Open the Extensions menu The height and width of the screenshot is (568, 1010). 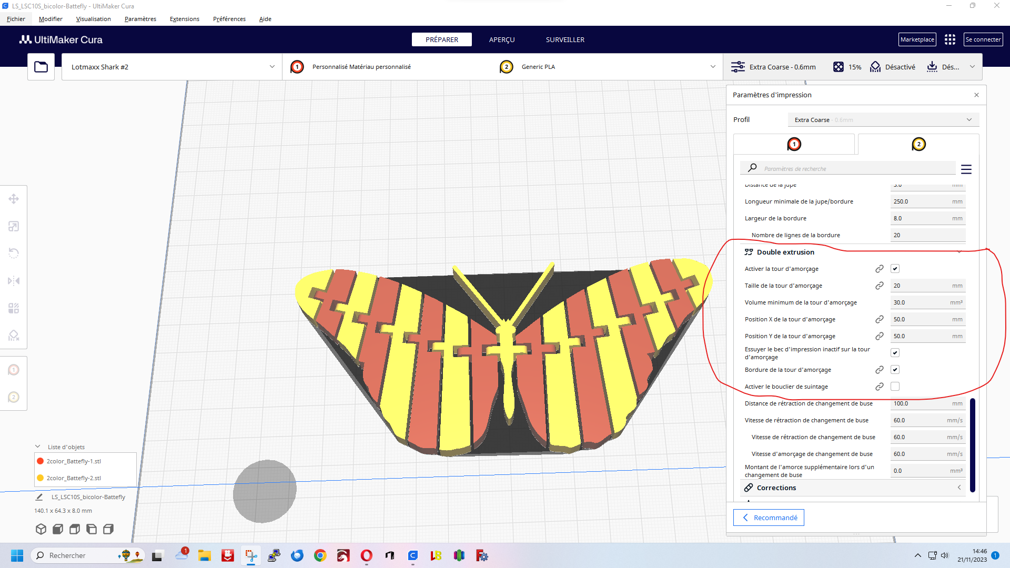(x=184, y=19)
